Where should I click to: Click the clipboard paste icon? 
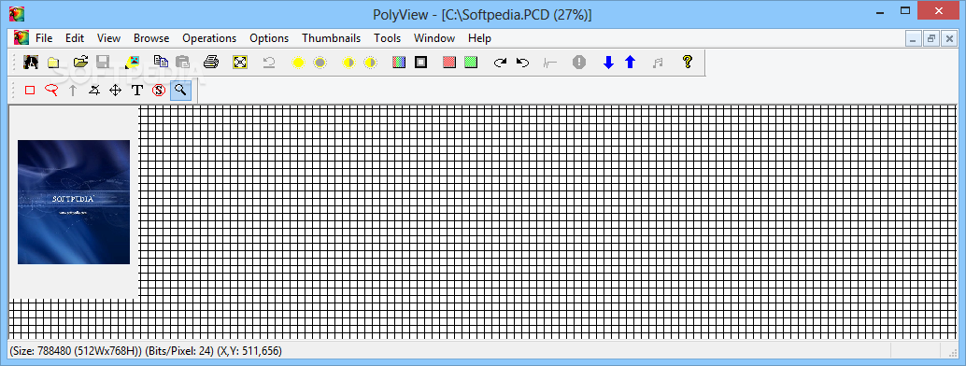[x=182, y=62]
